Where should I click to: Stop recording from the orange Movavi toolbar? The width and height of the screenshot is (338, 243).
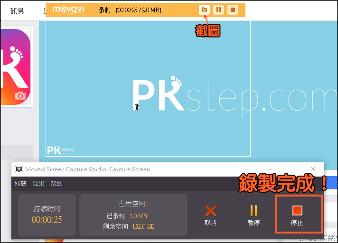(233, 10)
